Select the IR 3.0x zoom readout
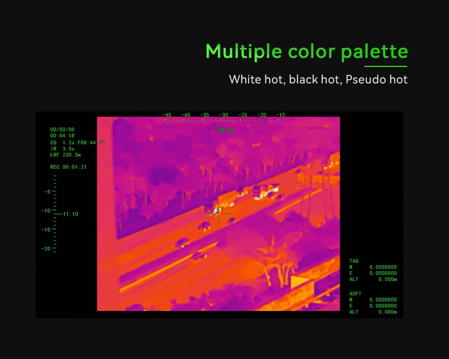This screenshot has width=449, height=359. click(62, 148)
